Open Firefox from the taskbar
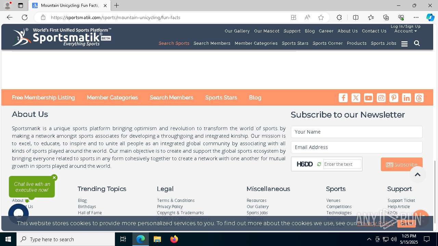The height and width of the screenshot is (246, 438). coord(174,239)
